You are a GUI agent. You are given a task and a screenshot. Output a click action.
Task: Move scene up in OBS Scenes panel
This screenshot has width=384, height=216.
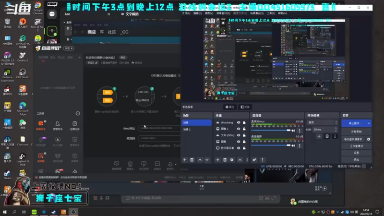200,160
